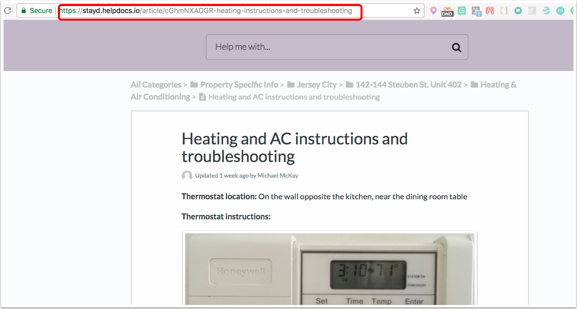Click the article title heading
Screen dimensions: 577x309
[295, 148]
